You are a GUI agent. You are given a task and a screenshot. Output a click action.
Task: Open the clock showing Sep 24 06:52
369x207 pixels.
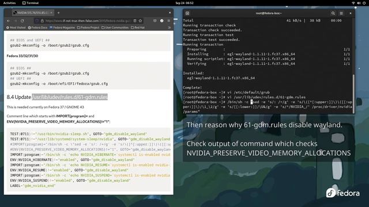click(x=184, y=3)
